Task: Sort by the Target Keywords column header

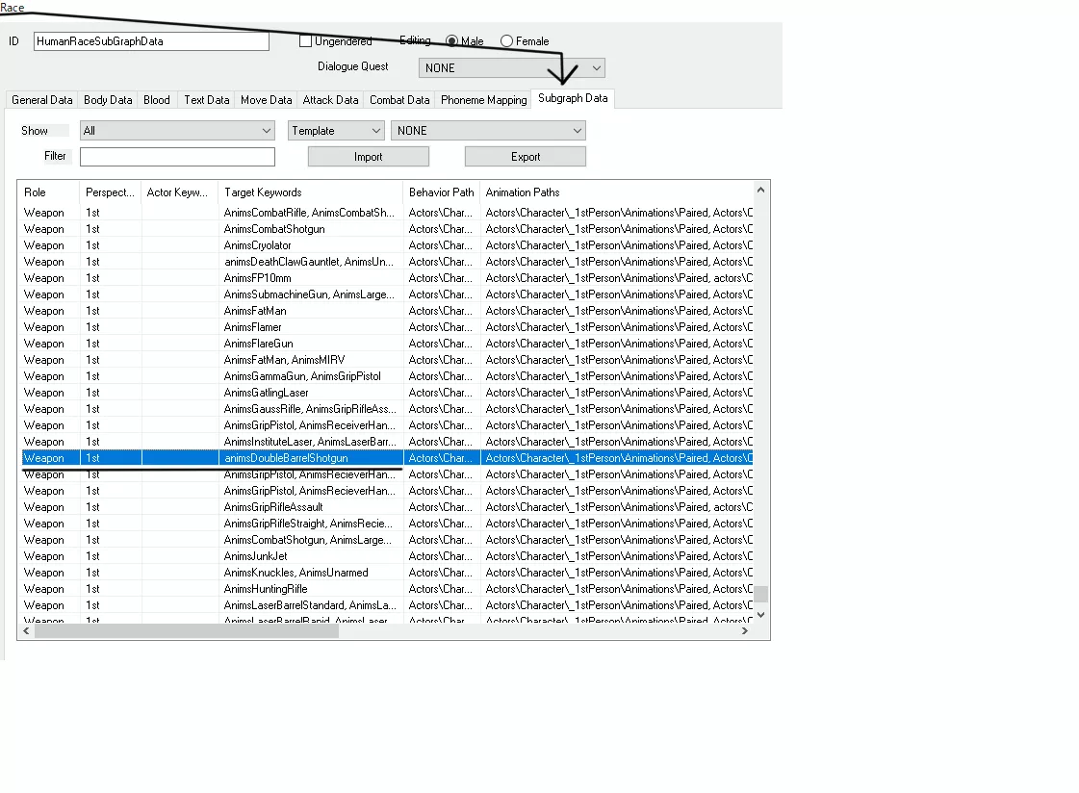Action: click(310, 192)
